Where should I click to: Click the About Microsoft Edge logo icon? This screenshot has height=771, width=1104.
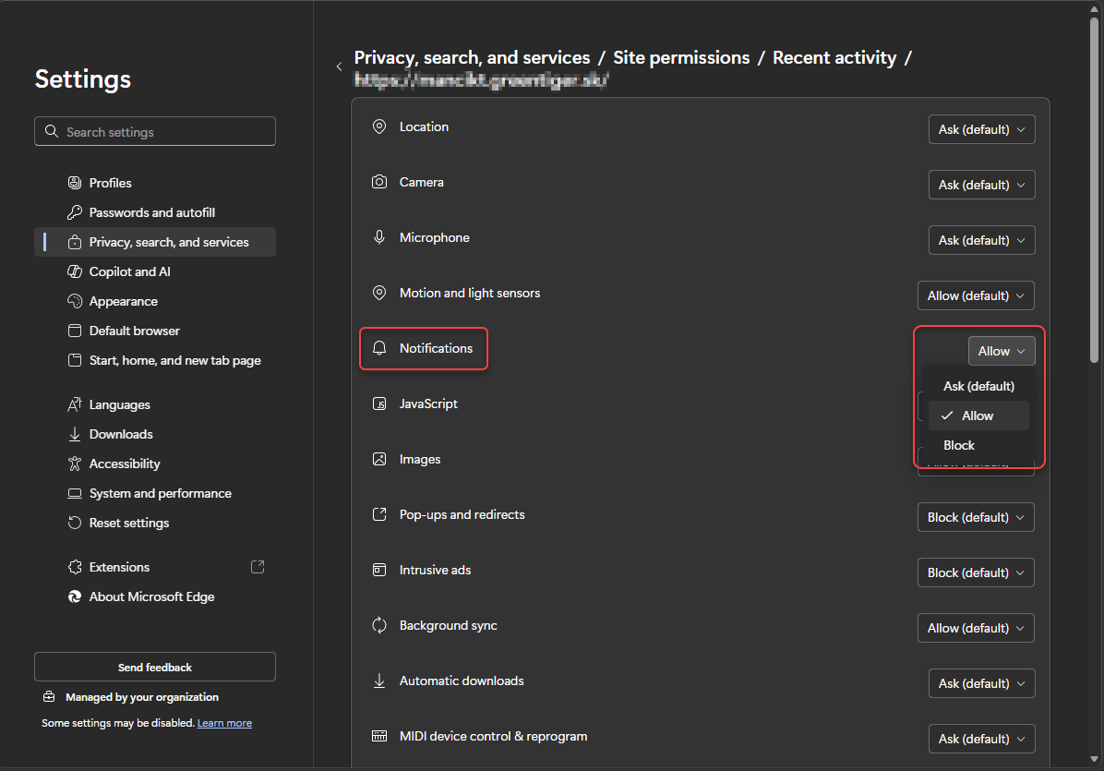point(75,597)
